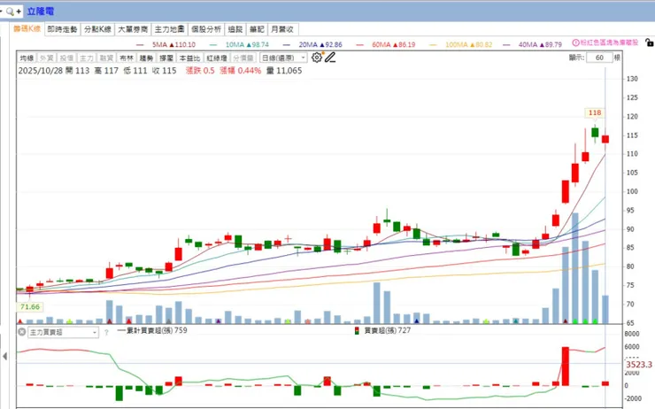The image size is (655, 409).
Task: Toggle the 融資 overlay button
Action: [106, 58]
